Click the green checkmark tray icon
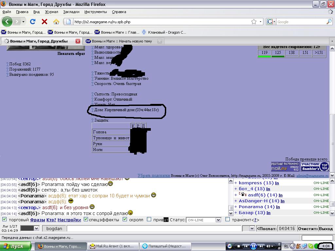The image size is (335, 251). (x=310, y=246)
